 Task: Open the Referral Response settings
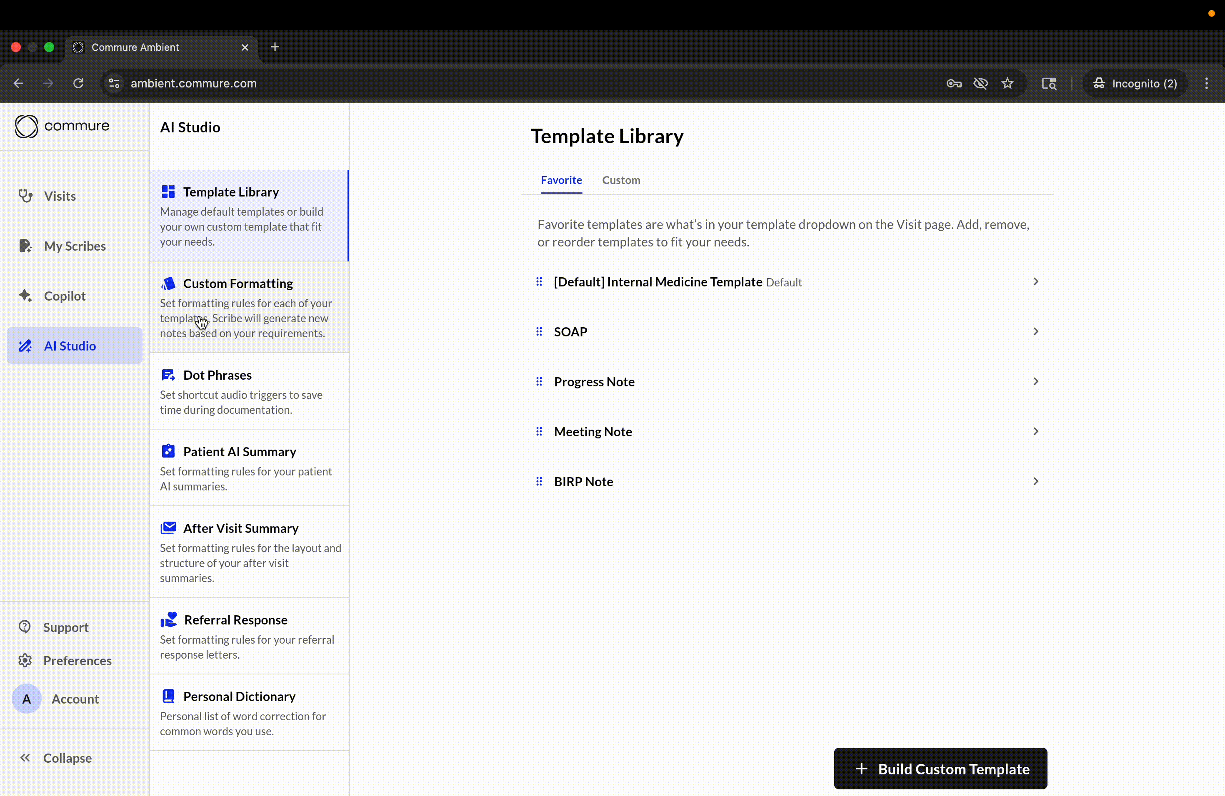[x=235, y=619]
